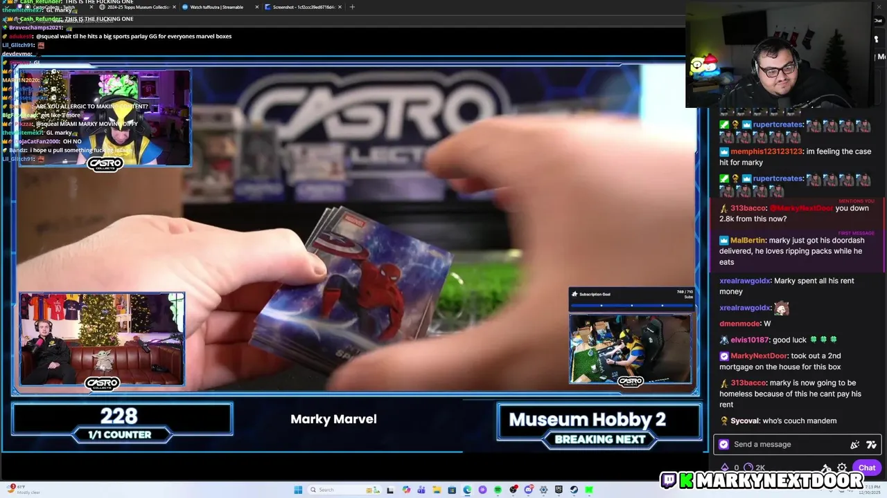887x498 pixels.
Task: Click message 'who's couch mandem'
Action: pos(800,421)
